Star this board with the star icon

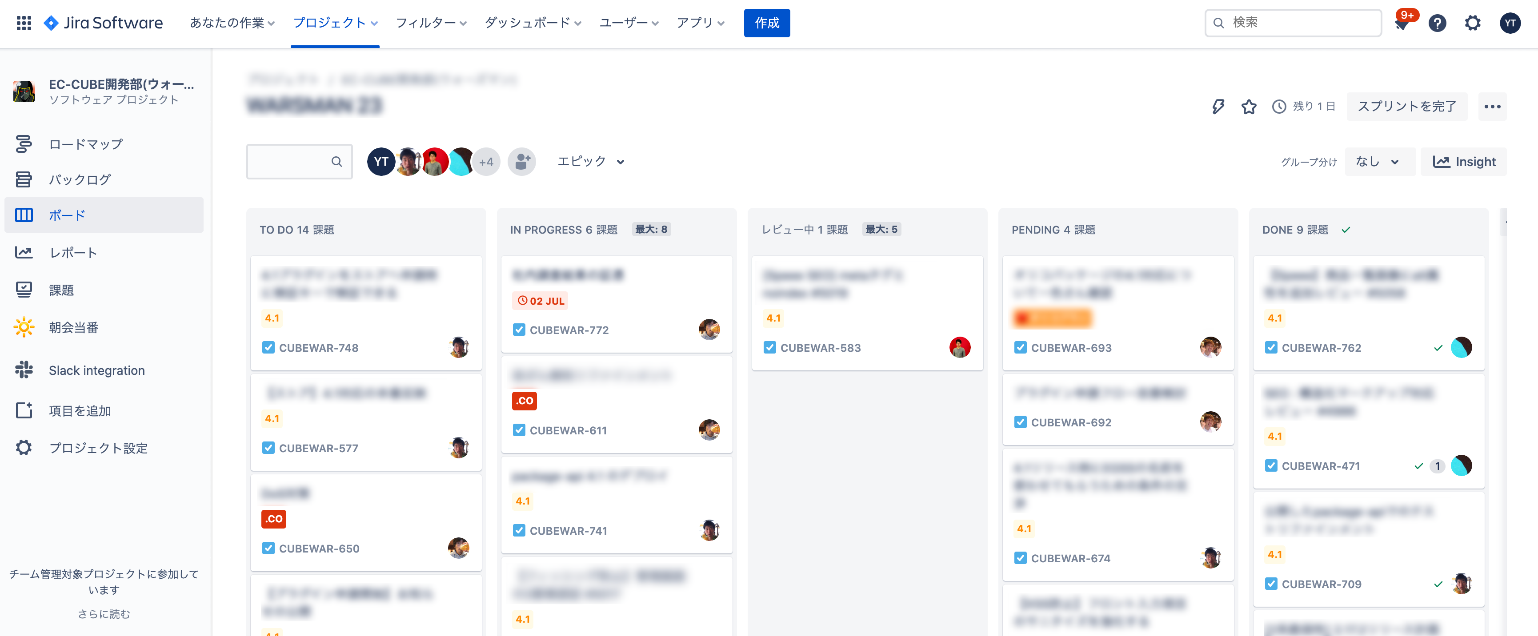1249,107
